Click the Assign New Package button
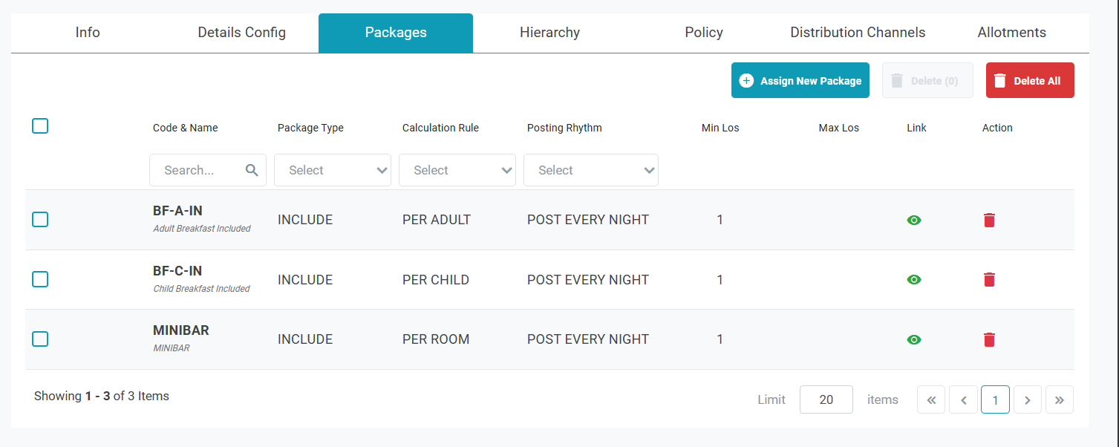 800,80
